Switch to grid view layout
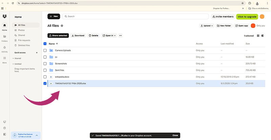271x140 pixels. coord(258,35)
